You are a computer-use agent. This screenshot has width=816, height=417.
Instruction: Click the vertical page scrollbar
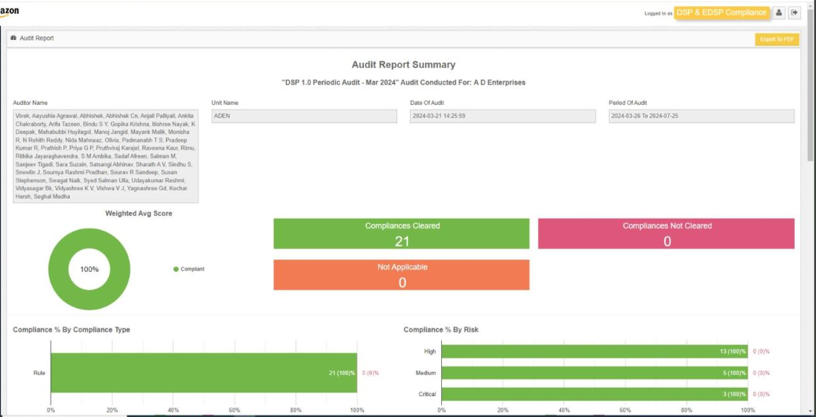pos(811,86)
